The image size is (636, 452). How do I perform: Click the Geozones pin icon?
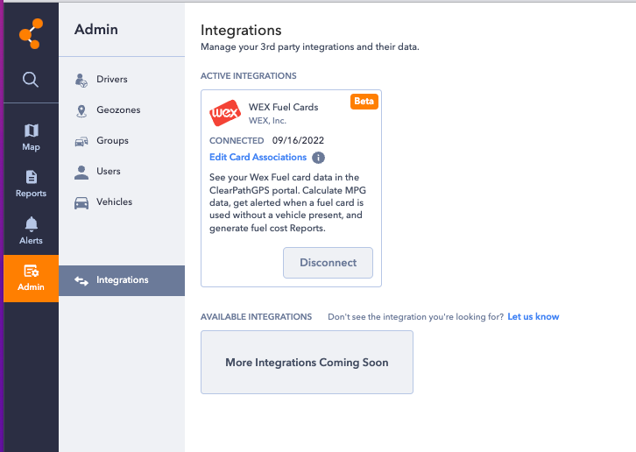tap(81, 110)
